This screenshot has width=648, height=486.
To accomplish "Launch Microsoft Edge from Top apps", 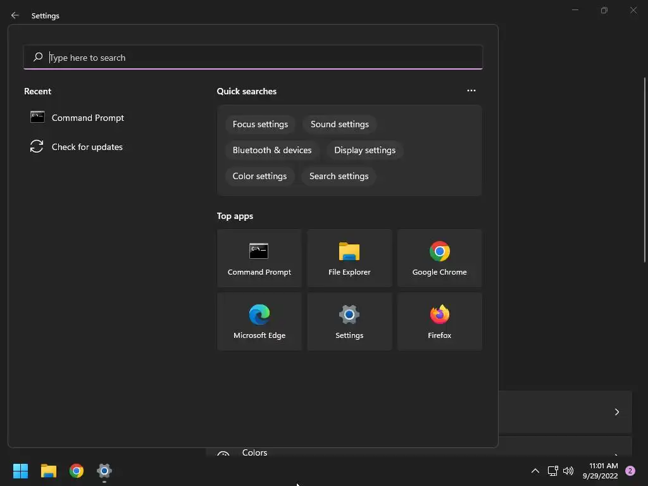I will tap(259, 321).
